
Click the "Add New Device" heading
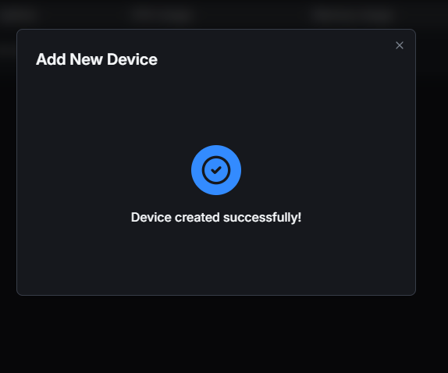click(x=97, y=59)
